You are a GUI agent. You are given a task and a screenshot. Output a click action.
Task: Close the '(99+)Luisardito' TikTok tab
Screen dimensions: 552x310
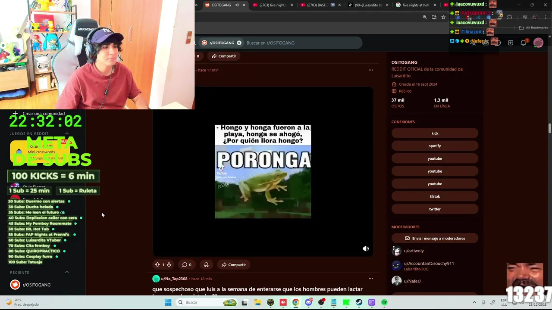point(387,5)
